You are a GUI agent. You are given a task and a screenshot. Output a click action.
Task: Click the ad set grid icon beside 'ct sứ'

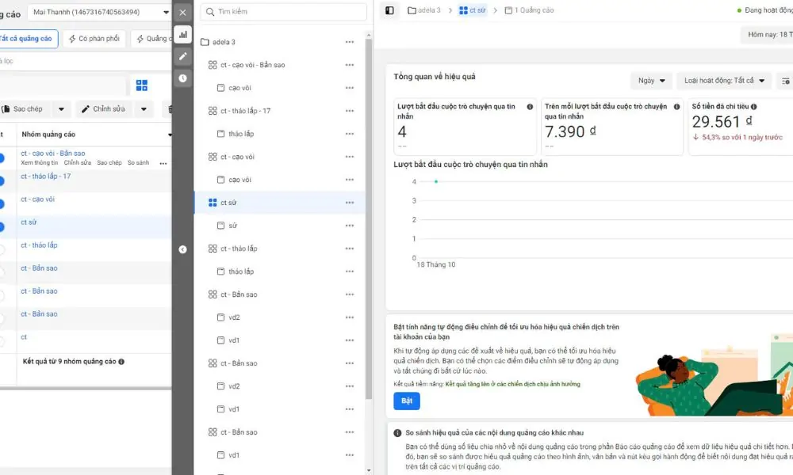pyautogui.click(x=213, y=202)
